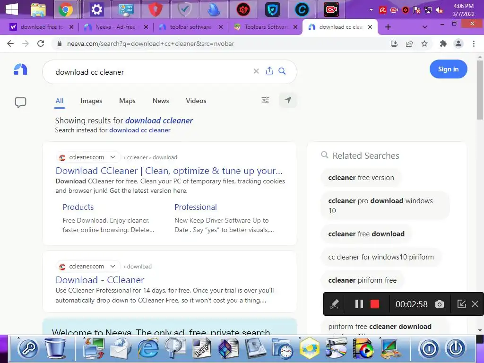Close the 'Toolbars Software' browser tab
Image resolution: width=484 pixels, height=363 pixels.
point(295,27)
